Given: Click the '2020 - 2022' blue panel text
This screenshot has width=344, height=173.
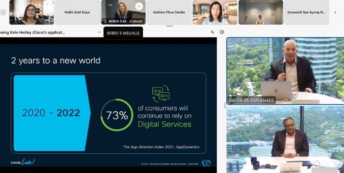Looking at the screenshot, I should pos(51,113).
